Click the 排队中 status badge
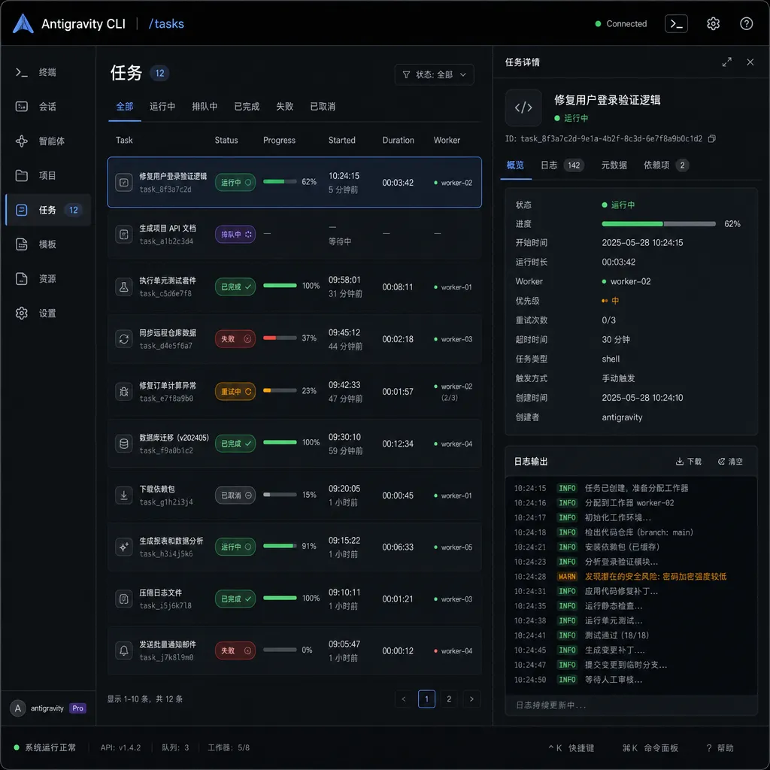 click(x=235, y=235)
